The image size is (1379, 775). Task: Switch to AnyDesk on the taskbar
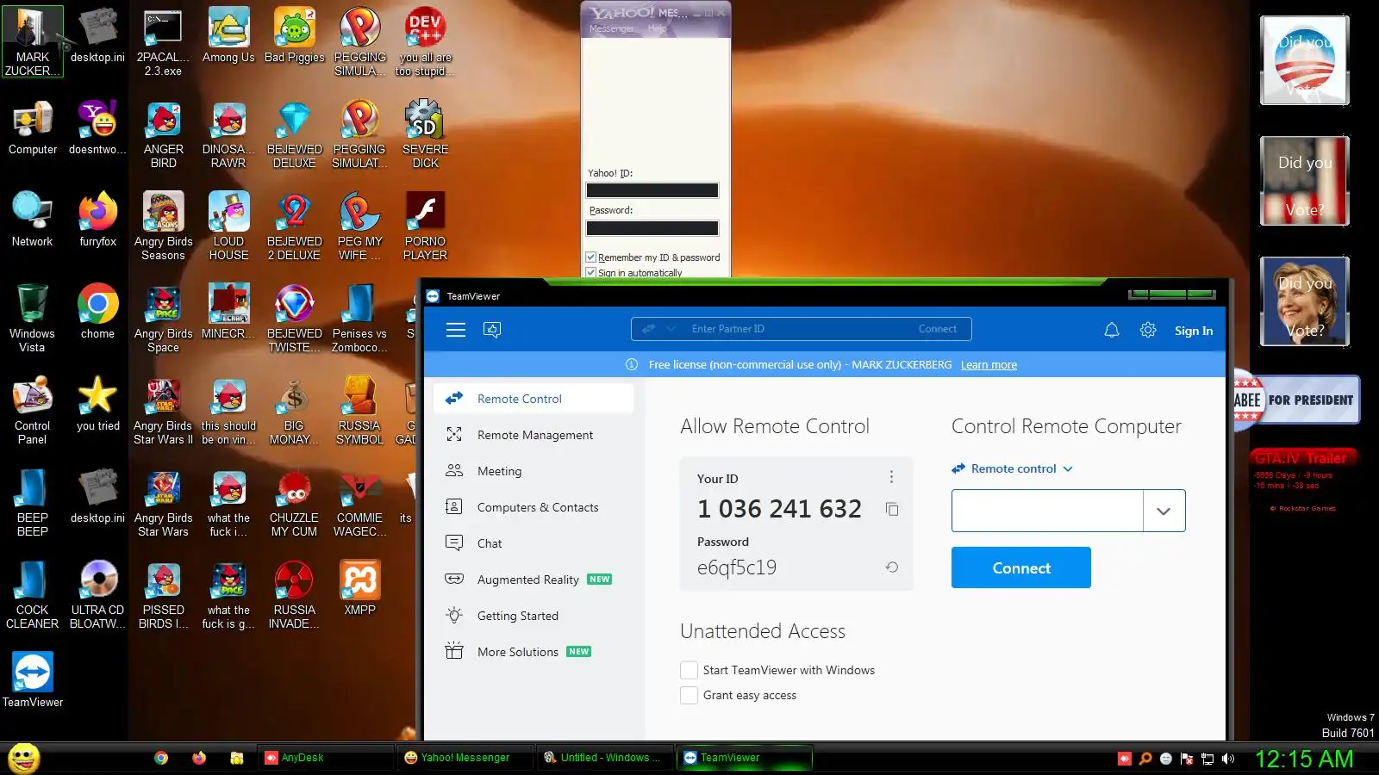tap(325, 758)
